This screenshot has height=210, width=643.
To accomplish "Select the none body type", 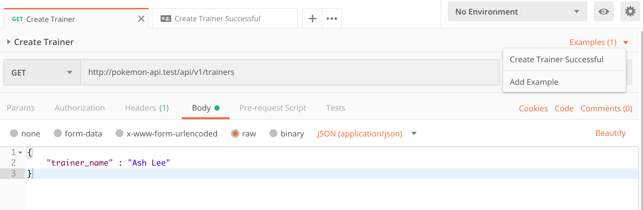I will [x=14, y=133].
